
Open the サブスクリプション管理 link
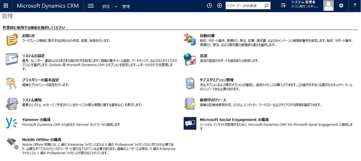point(217,80)
